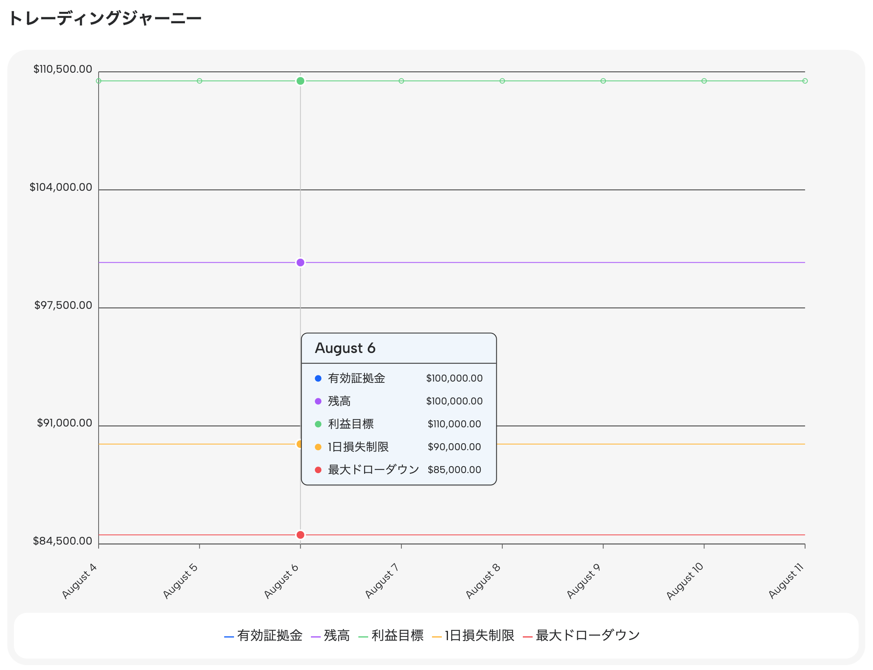Click the purple balance marker on August 6
873x670 pixels.
point(300,262)
